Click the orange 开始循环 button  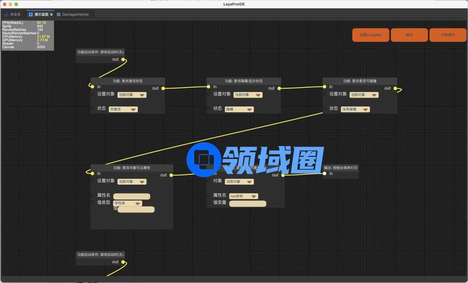click(448, 35)
